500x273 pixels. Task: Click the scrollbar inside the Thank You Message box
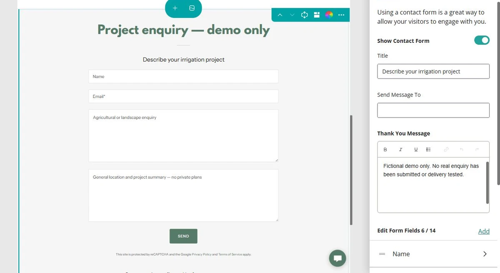[487, 183]
